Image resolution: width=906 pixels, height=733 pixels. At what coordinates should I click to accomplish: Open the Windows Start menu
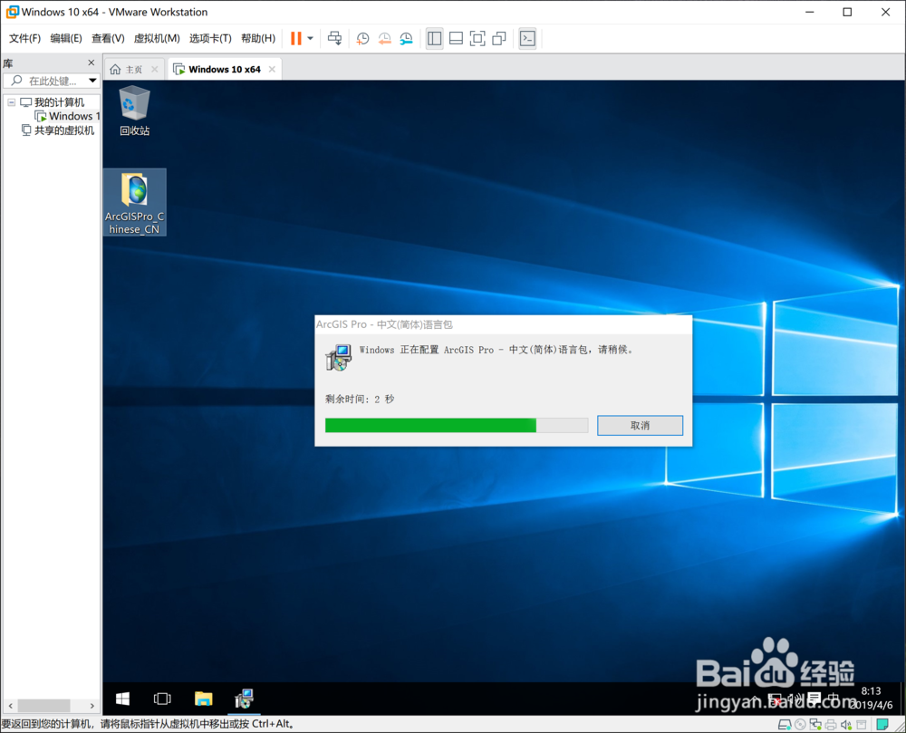pyautogui.click(x=122, y=699)
